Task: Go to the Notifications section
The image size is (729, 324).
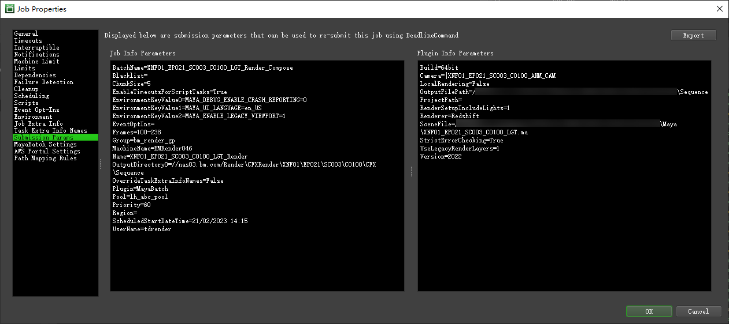Action: [x=36, y=55]
